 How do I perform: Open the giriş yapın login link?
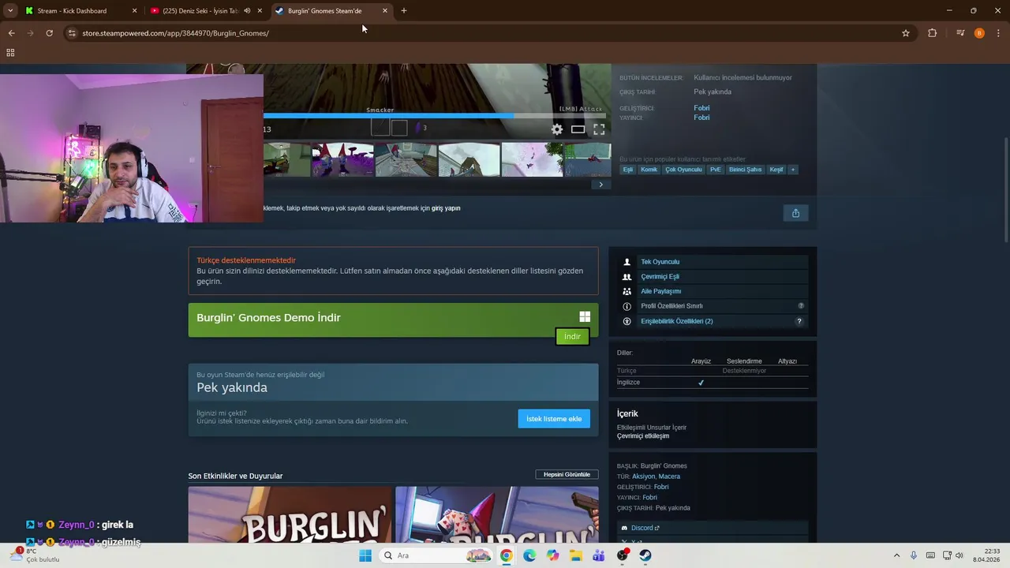(x=446, y=208)
